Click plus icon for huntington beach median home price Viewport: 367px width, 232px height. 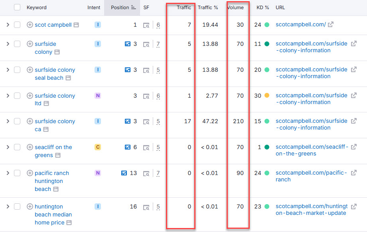point(30,206)
